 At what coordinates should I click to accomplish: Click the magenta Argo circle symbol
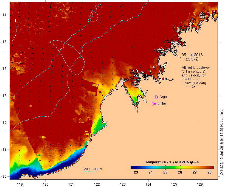(x=156, y=97)
